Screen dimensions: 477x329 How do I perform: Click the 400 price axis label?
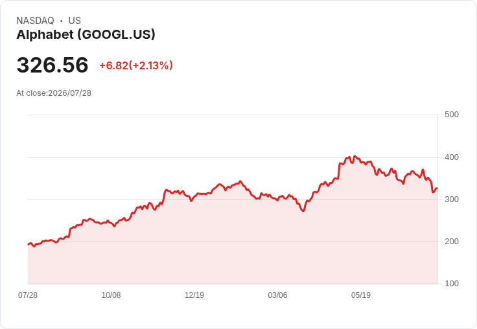point(452,157)
